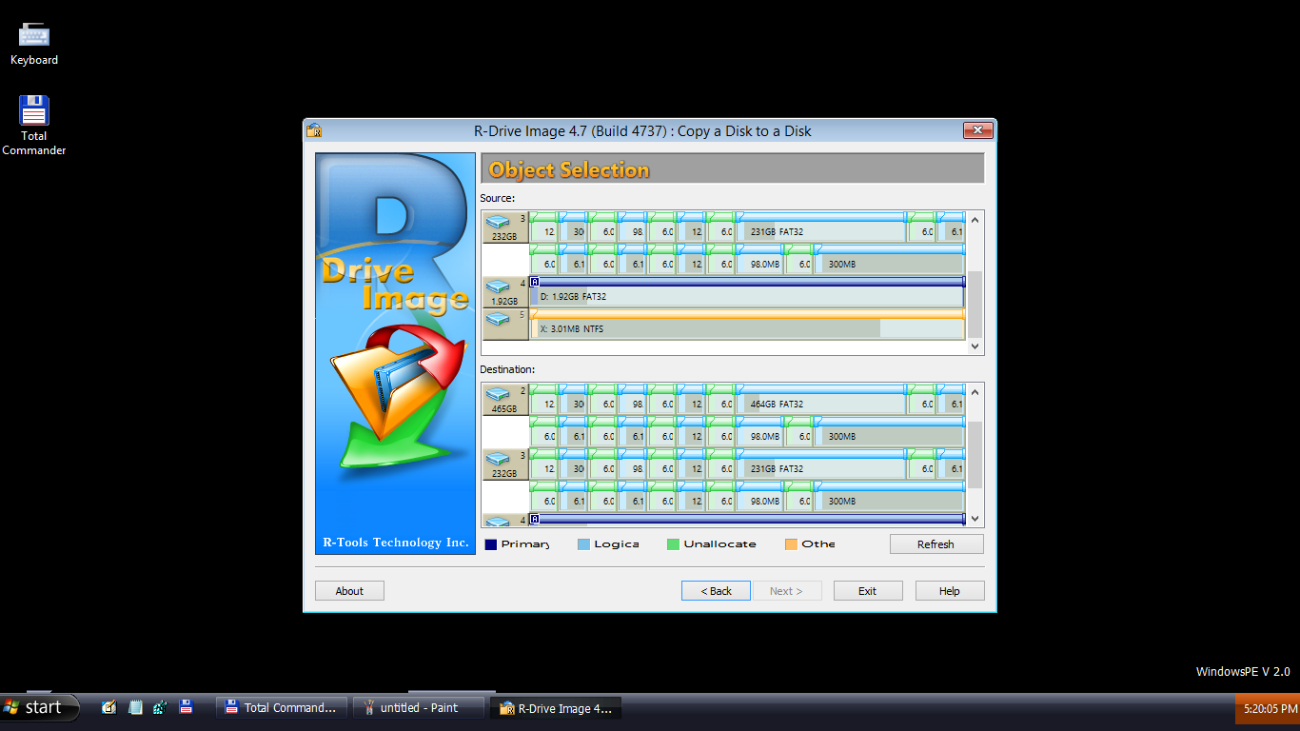Go back using the Back button
The height and width of the screenshot is (731, 1300).
(x=716, y=590)
